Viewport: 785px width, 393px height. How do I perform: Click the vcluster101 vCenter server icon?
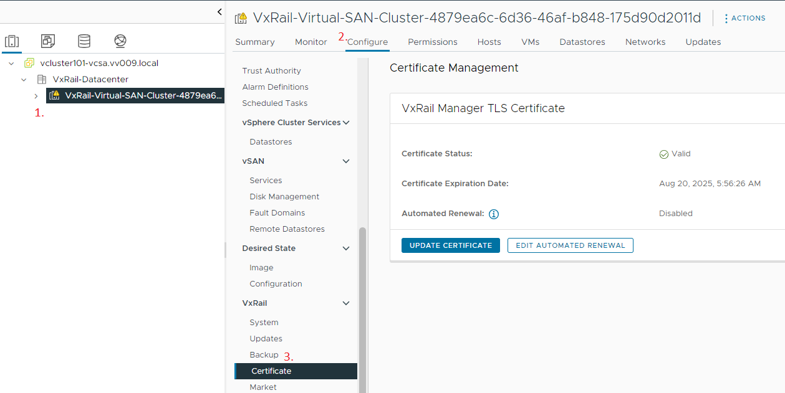pyautogui.click(x=29, y=63)
